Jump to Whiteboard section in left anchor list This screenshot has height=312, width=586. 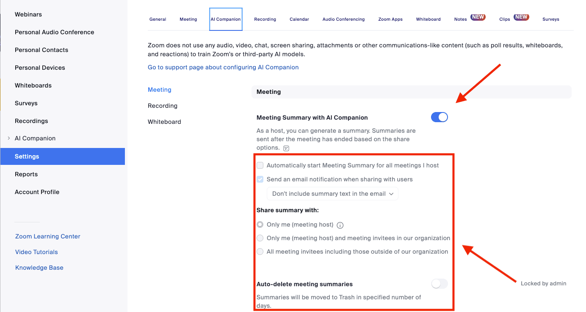point(164,122)
